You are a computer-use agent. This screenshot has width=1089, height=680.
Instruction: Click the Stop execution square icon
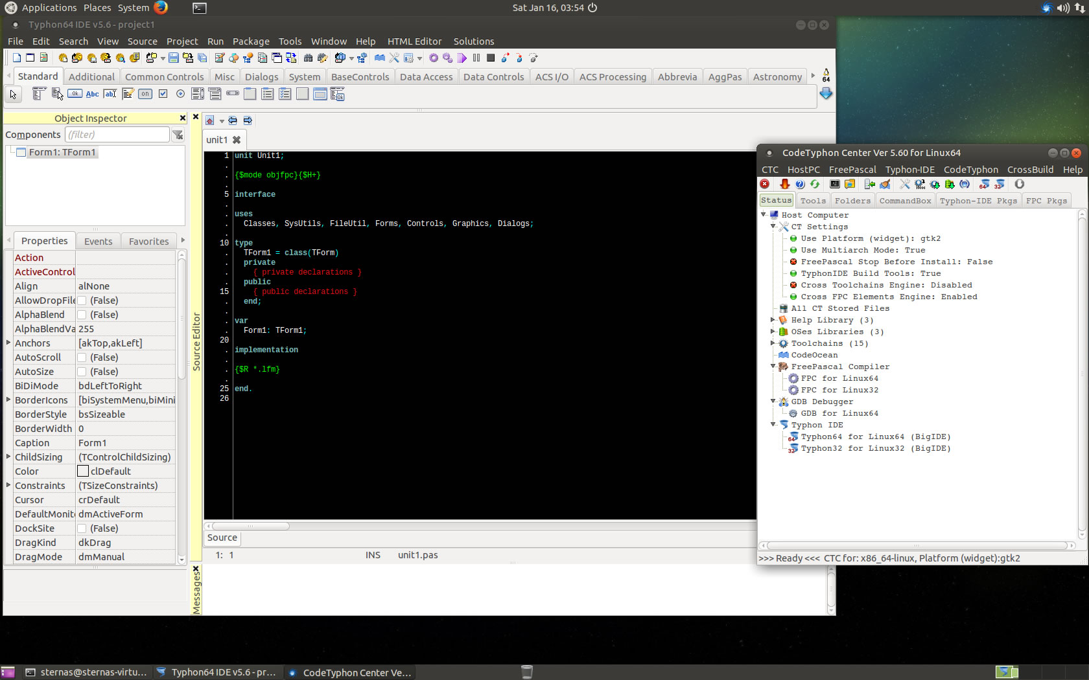coord(491,58)
